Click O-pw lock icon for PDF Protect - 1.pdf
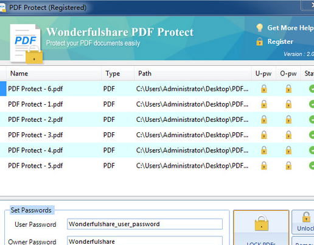 pyautogui.click(x=288, y=104)
